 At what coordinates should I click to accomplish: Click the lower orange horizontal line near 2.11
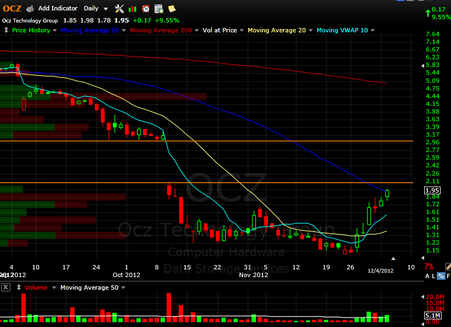(206, 183)
